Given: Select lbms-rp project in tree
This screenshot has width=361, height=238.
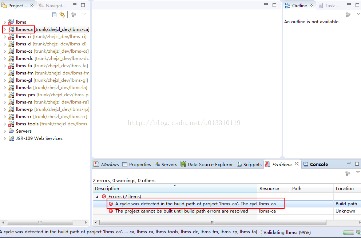Looking at the screenshot, I should [52, 109].
